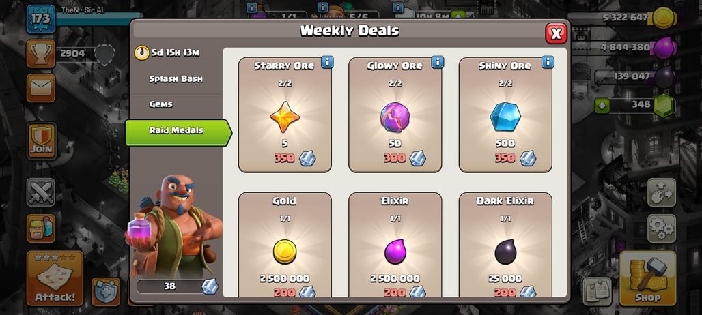This screenshot has width=702, height=315.
Task: Open the Shop button
Action: click(x=647, y=278)
